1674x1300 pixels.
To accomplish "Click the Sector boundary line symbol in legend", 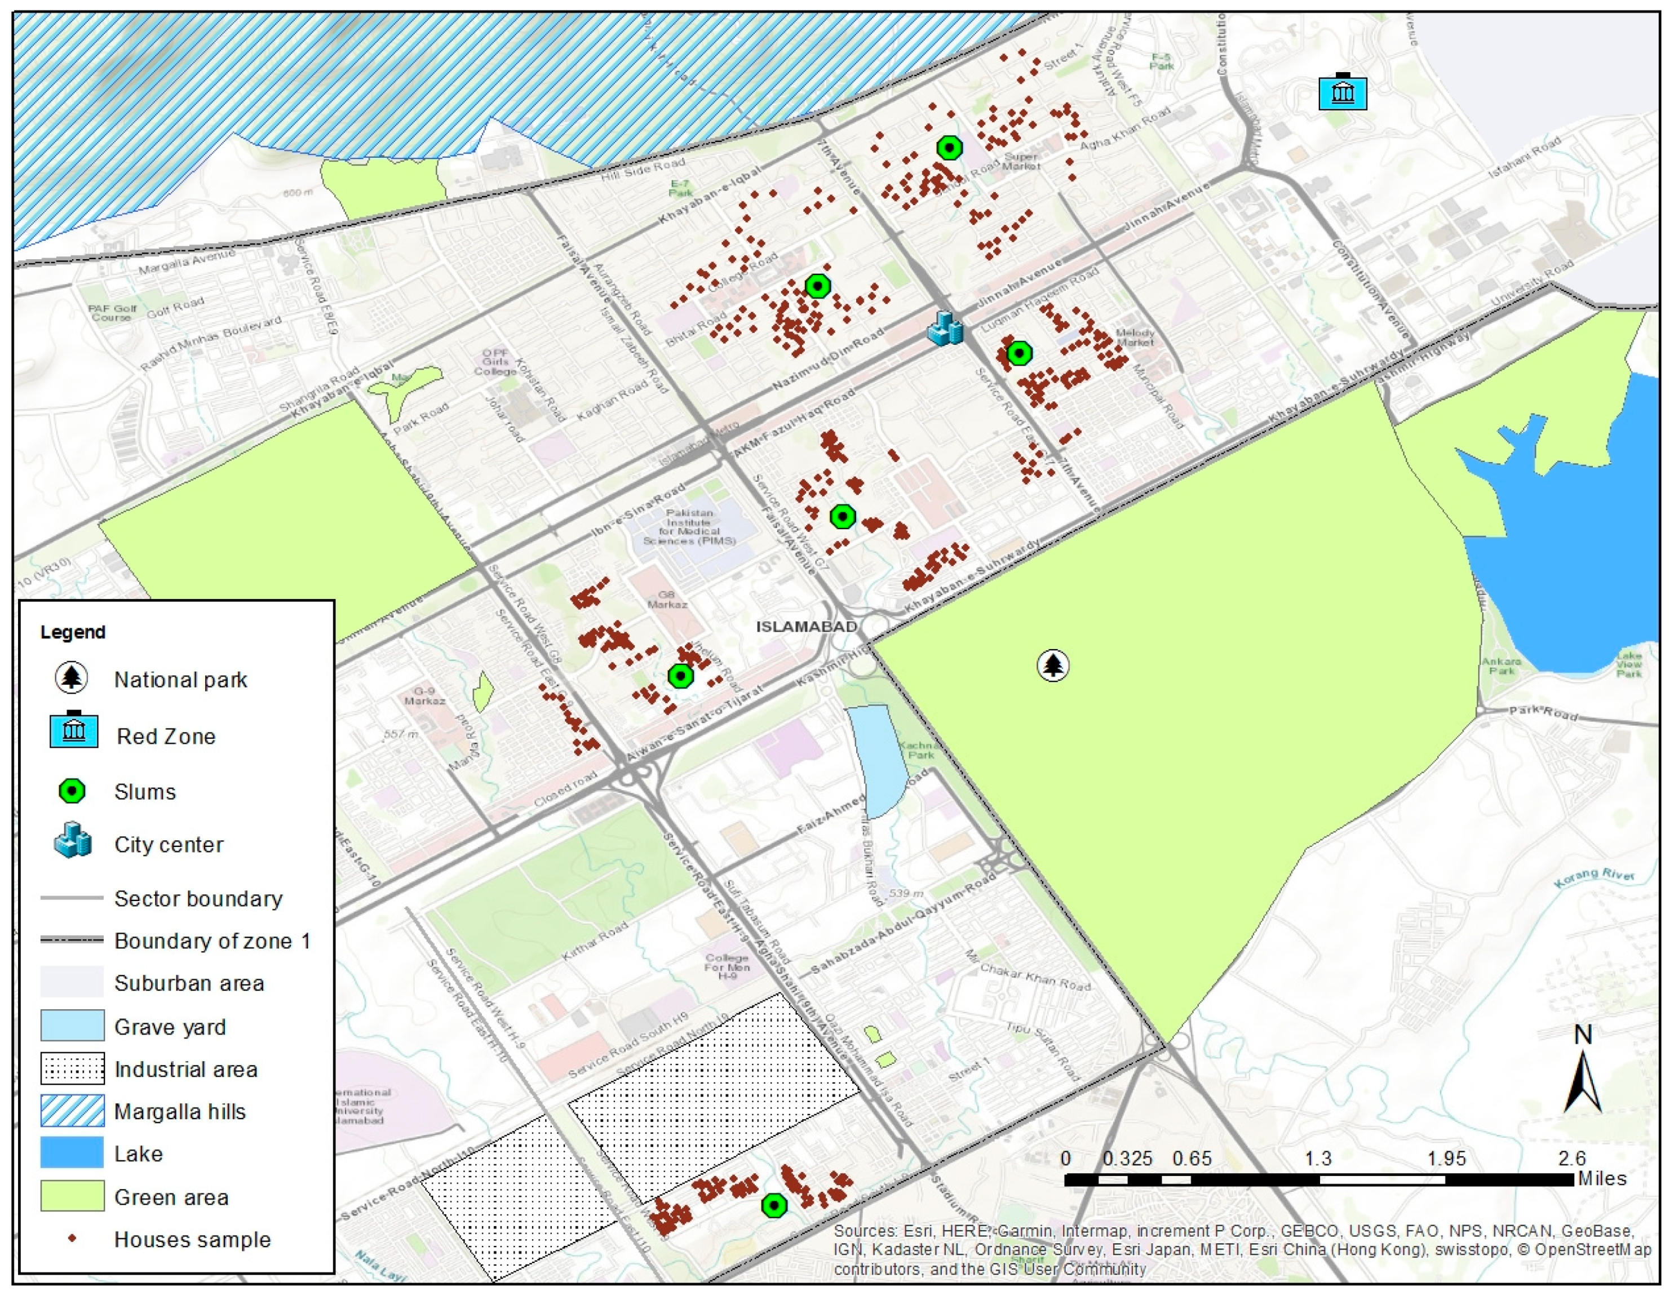I will (x=71, y=897).
